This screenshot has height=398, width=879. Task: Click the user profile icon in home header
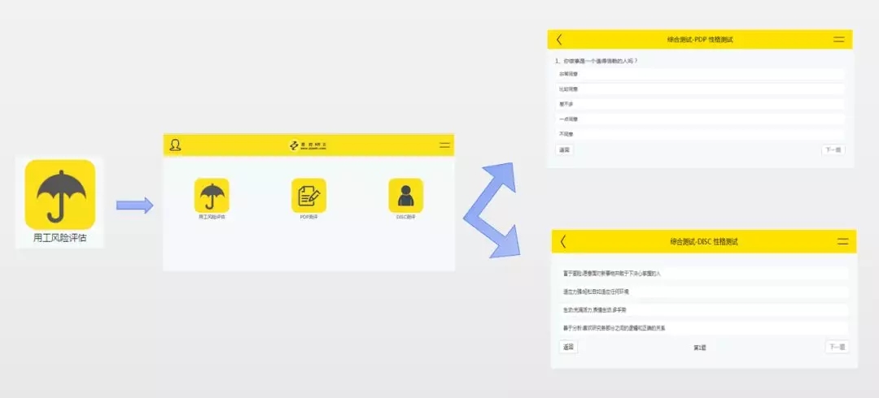(175, 145)
